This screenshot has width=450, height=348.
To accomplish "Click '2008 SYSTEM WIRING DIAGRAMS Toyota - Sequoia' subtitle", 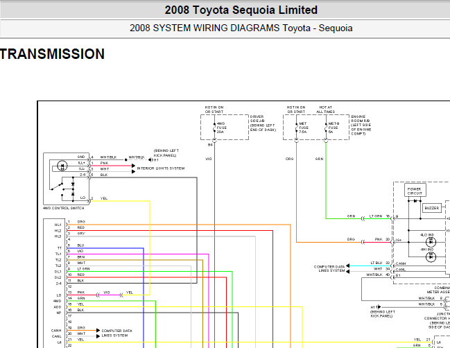I will pyautogui.click(x=241, y=28).
